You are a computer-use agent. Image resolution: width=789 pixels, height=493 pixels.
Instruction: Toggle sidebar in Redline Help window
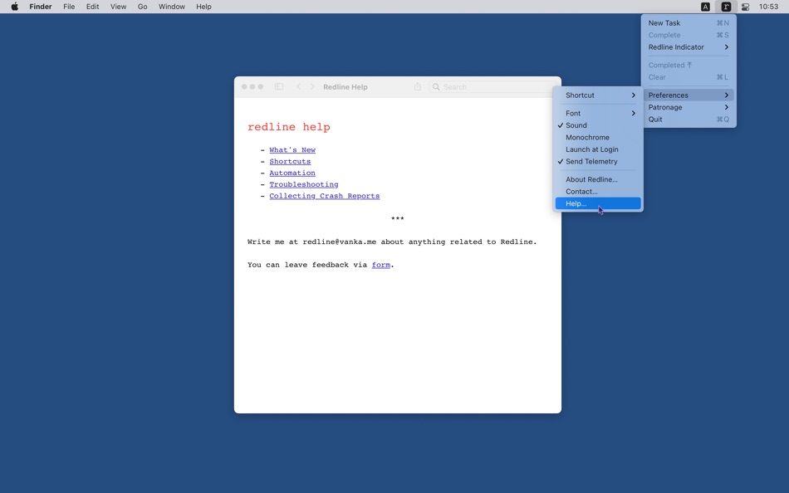pos(279,86)
